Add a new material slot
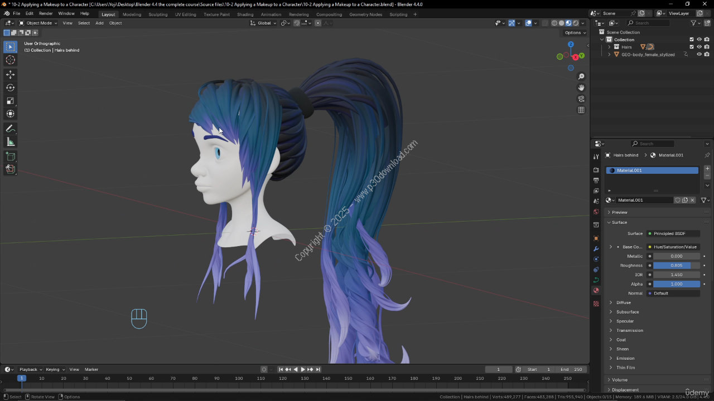This screenshot has width=714, height=401. 707,169
